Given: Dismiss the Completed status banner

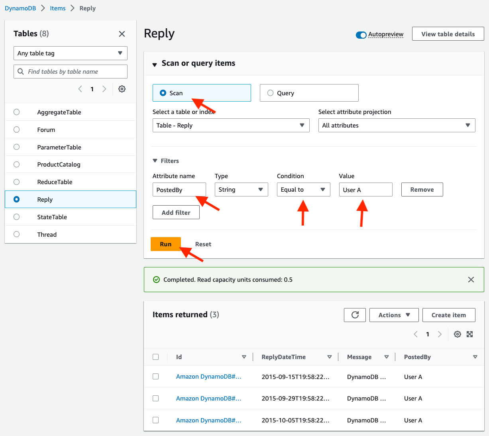Looking at the screenshot, I should tap(471, 280).
